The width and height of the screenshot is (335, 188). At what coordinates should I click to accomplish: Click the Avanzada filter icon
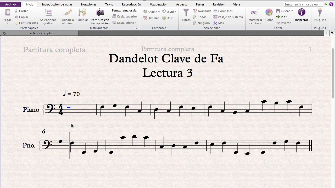[x=195, y=11]
